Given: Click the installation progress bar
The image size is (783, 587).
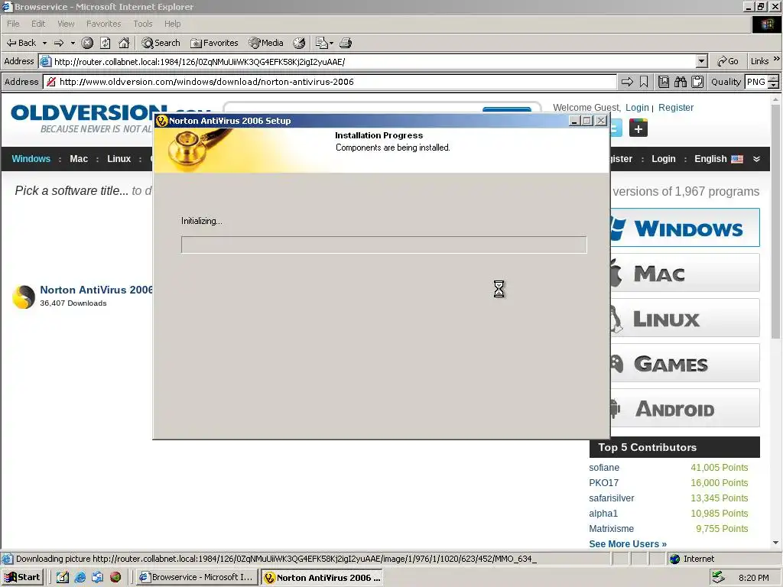Looking at the screenshot, I should coord(384,245).
